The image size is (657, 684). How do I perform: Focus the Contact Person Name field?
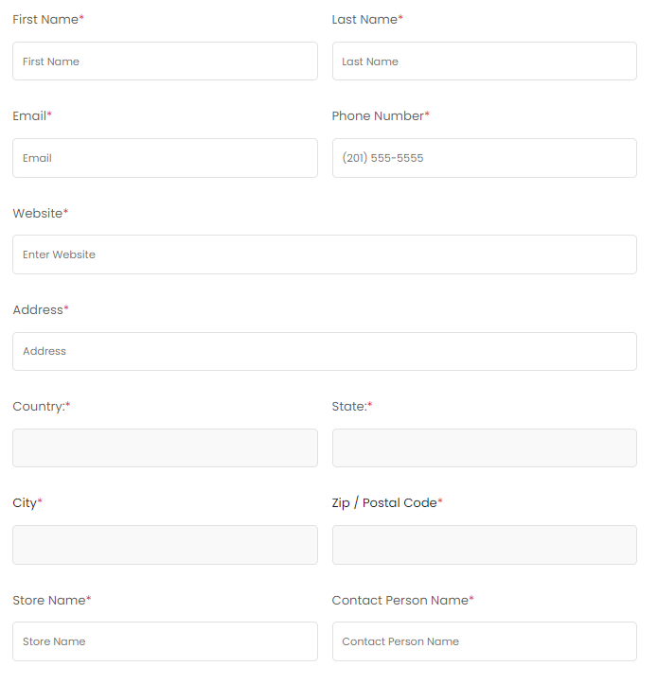[x=485, y=641]
